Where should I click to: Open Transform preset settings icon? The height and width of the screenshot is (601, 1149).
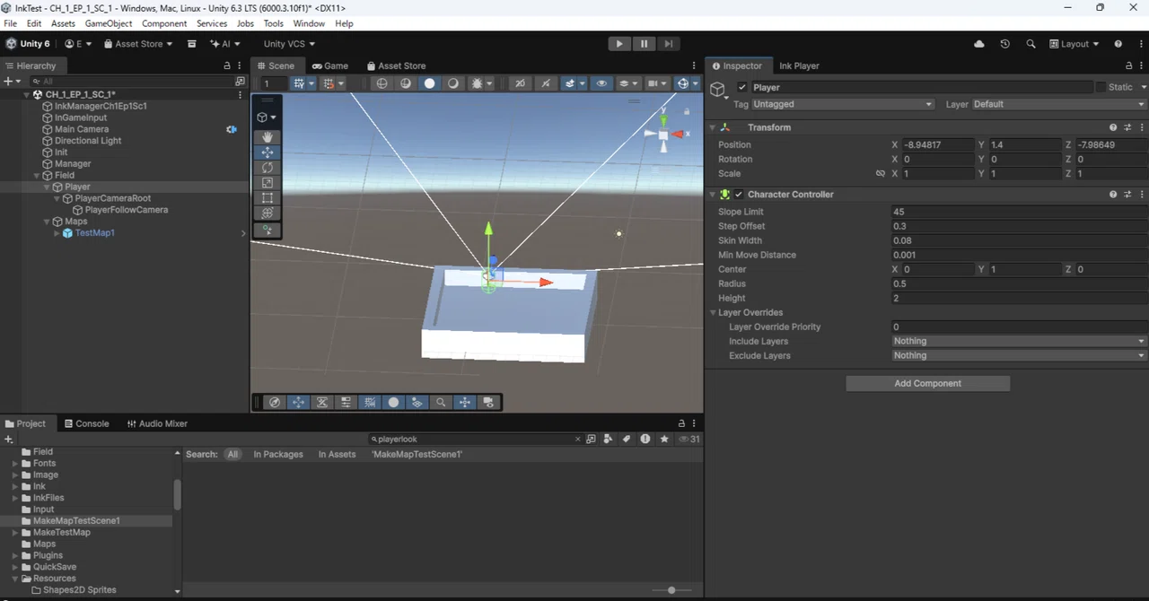pyautogui.click(x=1127, y=127)
